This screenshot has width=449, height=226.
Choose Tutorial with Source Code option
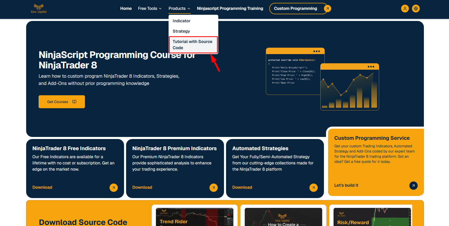(193, 45)
